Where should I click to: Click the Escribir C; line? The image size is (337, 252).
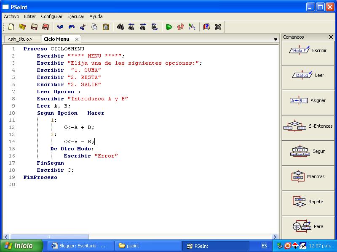(x=55, y=171)
